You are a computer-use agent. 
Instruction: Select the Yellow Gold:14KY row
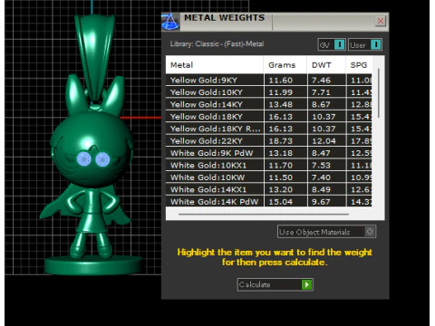click(x=268, y=104)
